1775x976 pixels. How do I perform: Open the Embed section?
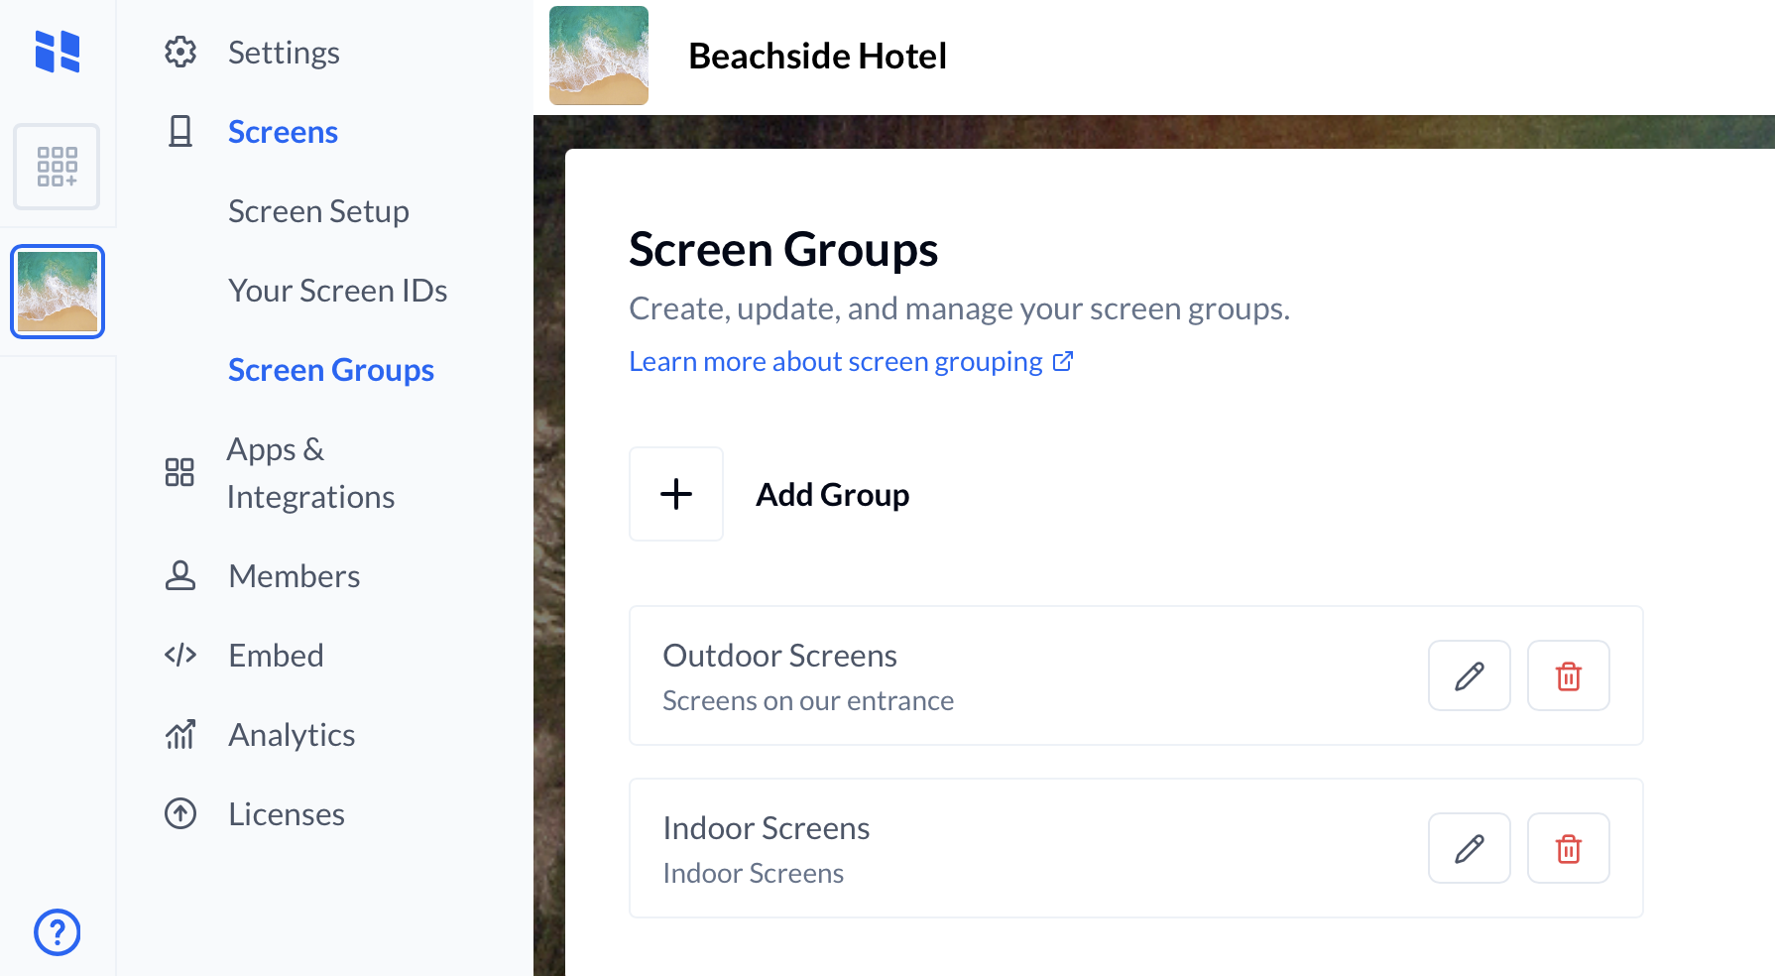point(276,656)
